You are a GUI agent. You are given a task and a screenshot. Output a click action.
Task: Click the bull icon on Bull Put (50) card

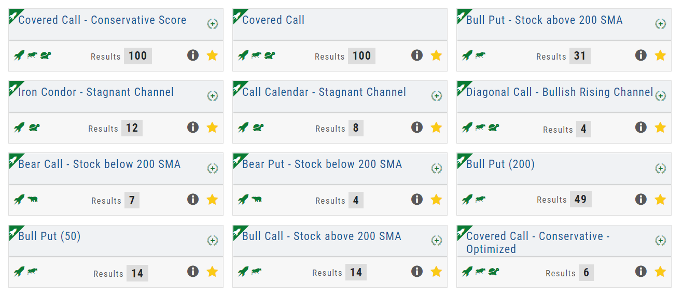coord(33,271)
